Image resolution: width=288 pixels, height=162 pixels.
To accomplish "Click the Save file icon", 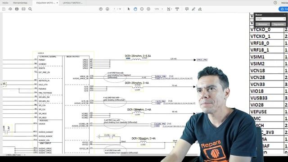I will point(4,9).
